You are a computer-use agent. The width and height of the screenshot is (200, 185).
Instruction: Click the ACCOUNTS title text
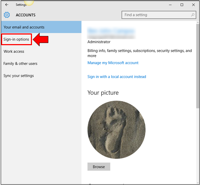[x=26, y=15]
